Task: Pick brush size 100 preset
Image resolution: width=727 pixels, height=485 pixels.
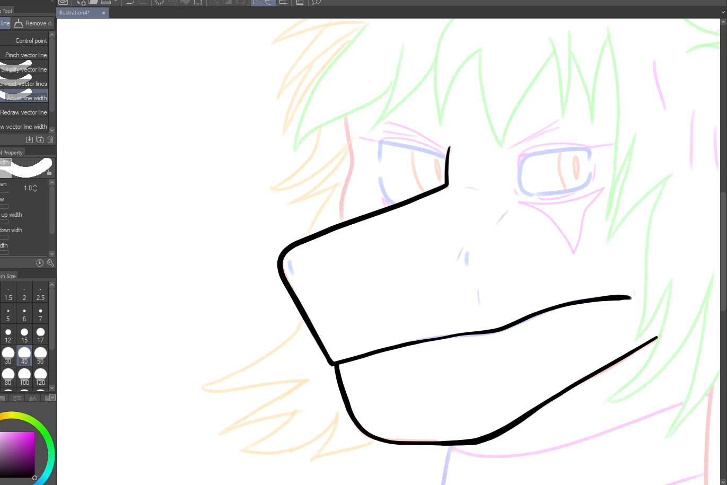Action: (24, 377)
